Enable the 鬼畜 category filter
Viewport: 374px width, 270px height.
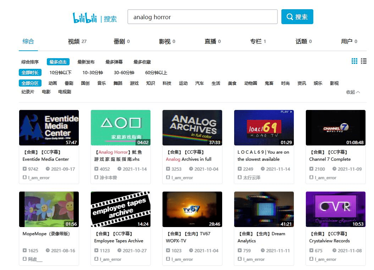(x=268, y=83)
